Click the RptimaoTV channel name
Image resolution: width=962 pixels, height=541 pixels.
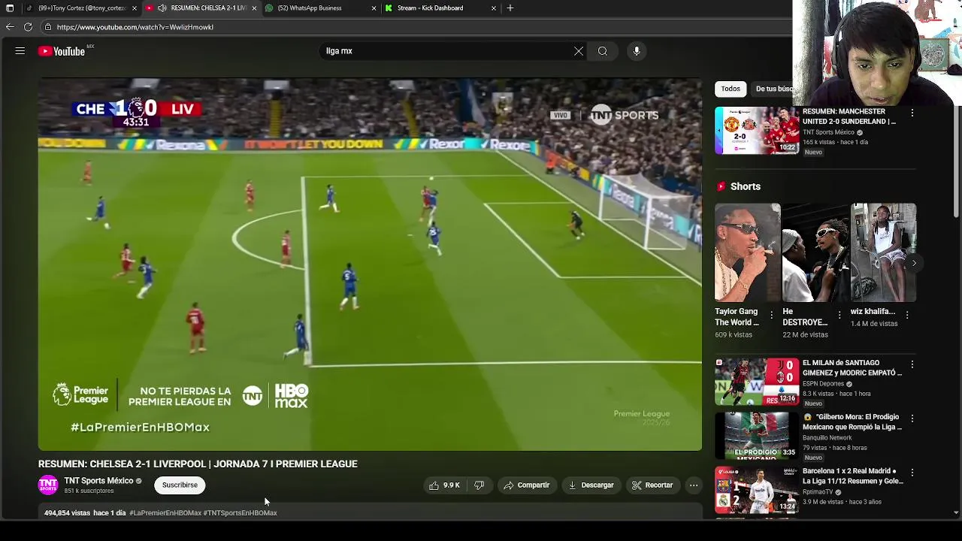click(x=818, y=492)
